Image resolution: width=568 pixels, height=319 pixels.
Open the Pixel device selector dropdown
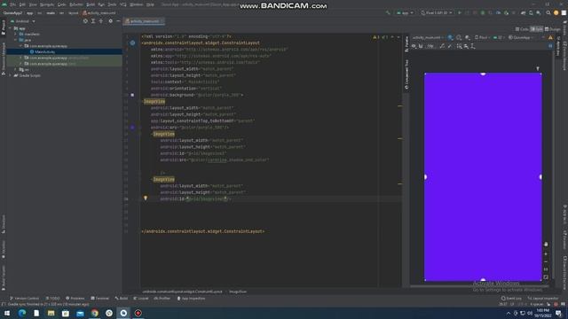(437, 13)
